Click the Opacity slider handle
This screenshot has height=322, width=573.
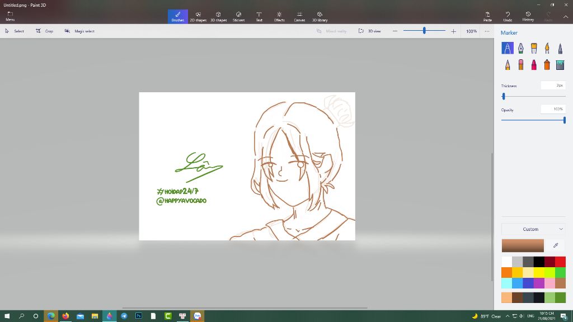(565, 120)
